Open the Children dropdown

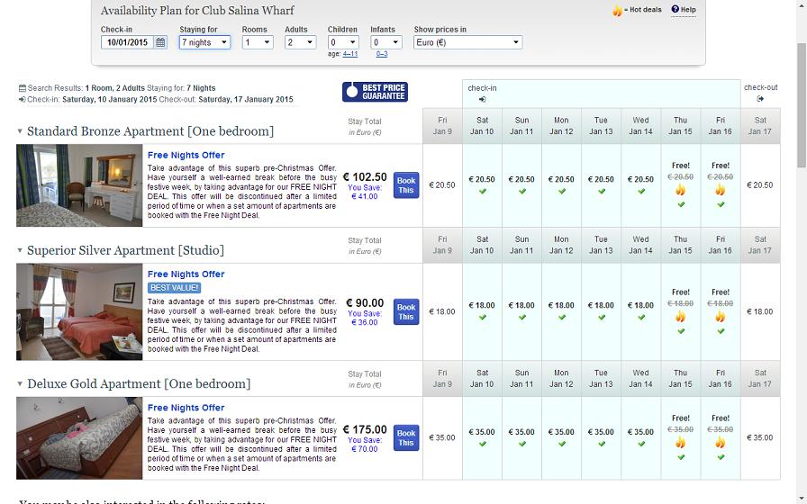343,42
